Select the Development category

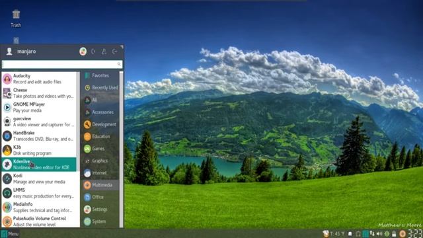tap(100, 124)
